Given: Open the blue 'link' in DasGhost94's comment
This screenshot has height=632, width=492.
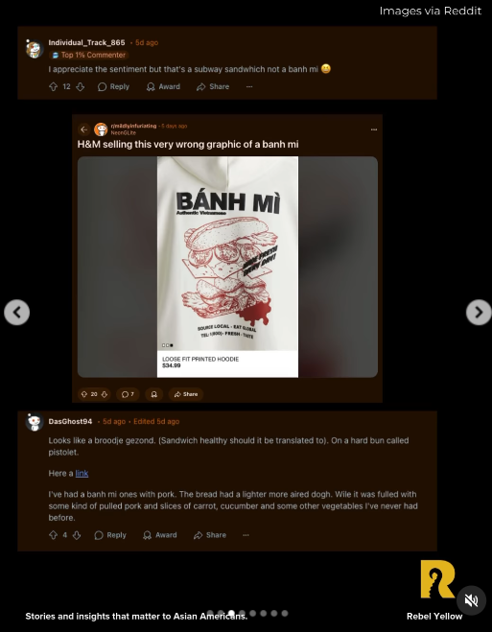Looking at the screenshot, I should click(x=82, y=473).
